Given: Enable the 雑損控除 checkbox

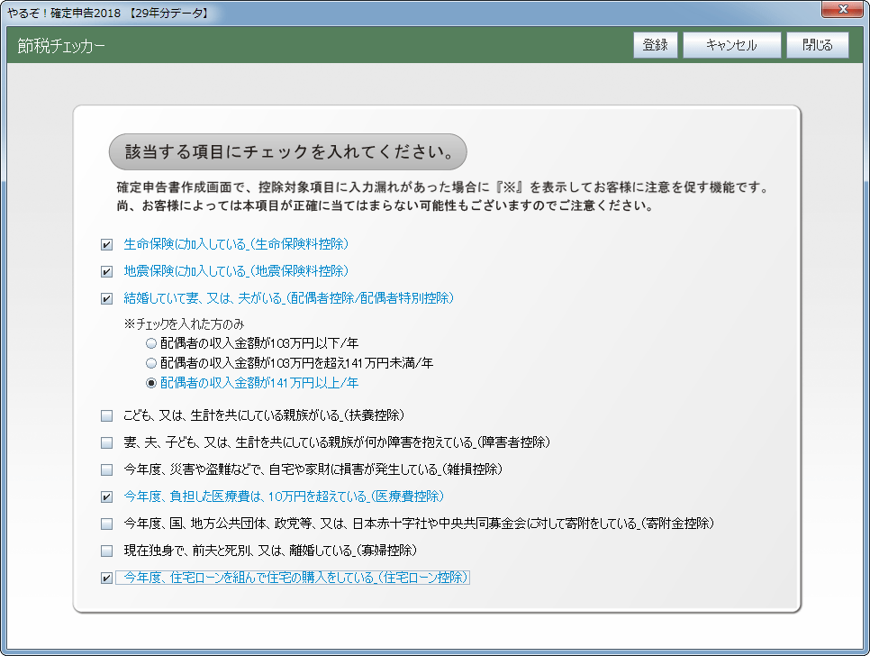Looking at the screenshot, I should (106, 470).
